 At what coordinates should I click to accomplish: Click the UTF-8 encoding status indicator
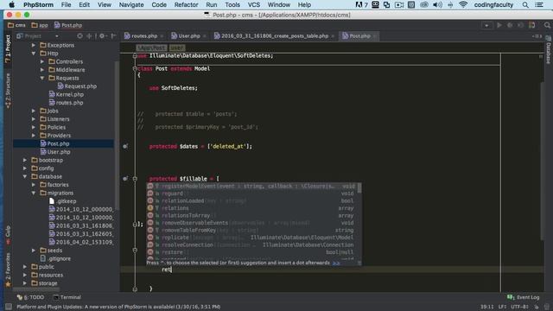(x=518, y=307)
